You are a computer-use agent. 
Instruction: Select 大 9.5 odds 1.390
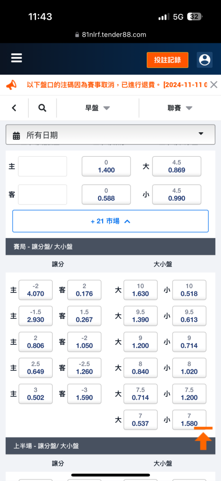[x=140, y=316]
